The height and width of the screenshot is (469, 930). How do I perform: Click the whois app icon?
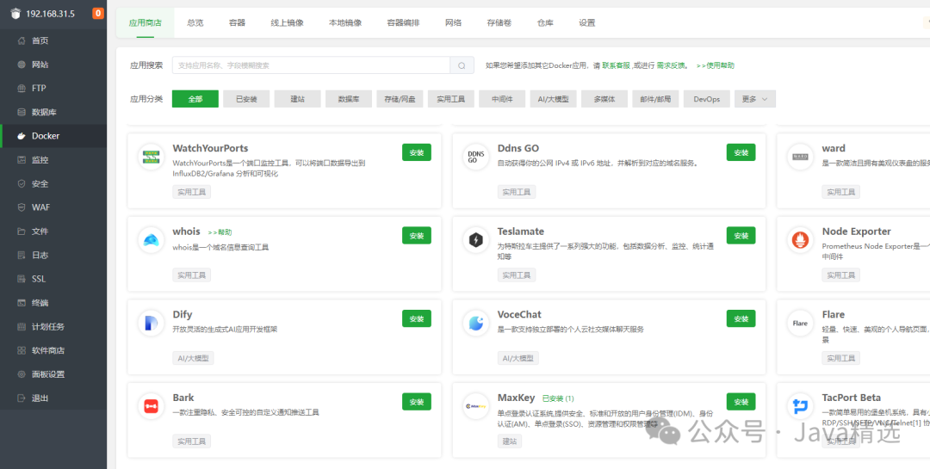pyautogui.click(x=150, y=240)
